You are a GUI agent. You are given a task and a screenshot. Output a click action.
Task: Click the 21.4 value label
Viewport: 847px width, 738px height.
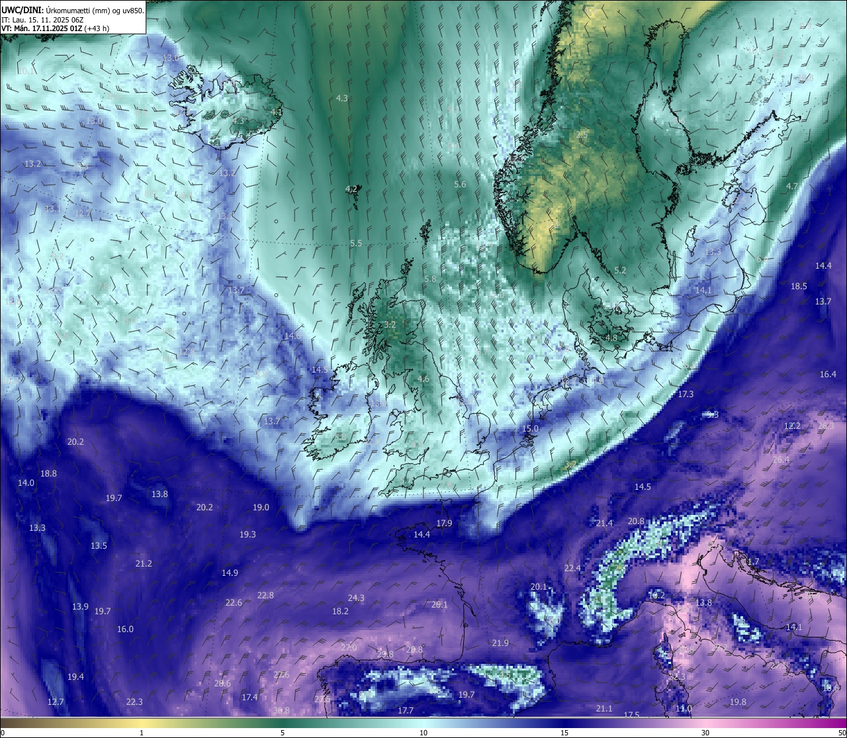pyautogui.click(x=604, y=523)
